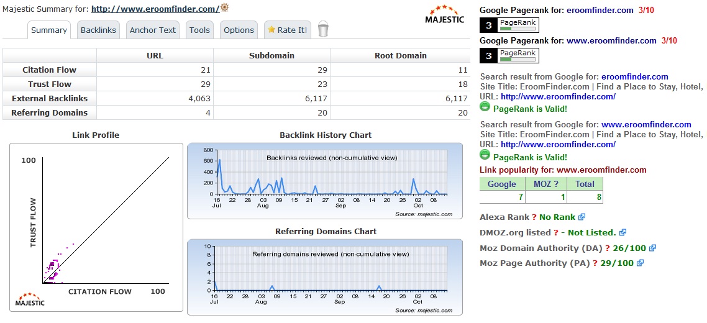The image size is (707, 323).
Task: Click the Referring Domains row label
Action: (x=50, y=113)
